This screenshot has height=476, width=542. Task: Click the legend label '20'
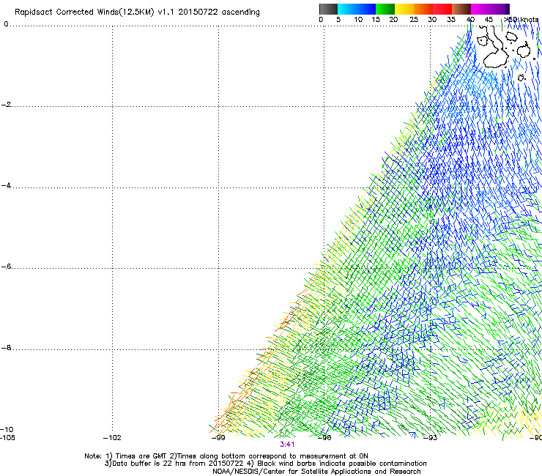coord(393,20)
